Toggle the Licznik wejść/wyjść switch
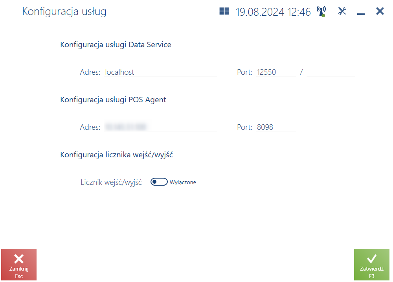This screenshot has height=282, width=393. (159, 182)
